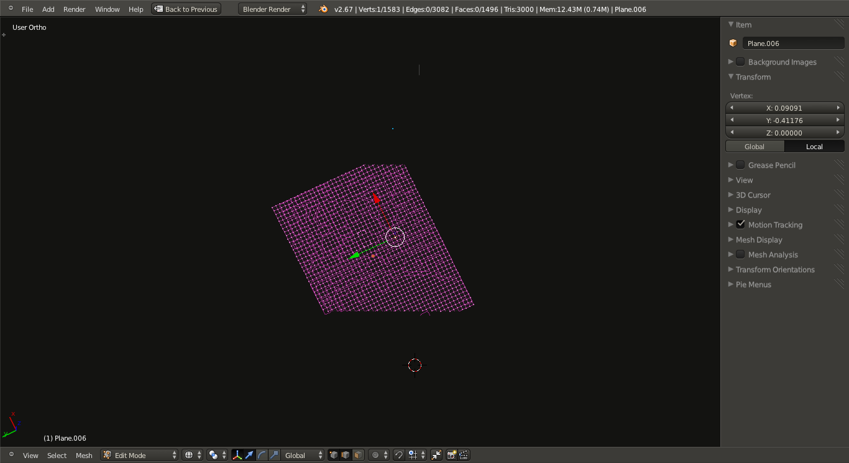
Task: Switch to vertex select mode
Action: (x=334, y=455)
